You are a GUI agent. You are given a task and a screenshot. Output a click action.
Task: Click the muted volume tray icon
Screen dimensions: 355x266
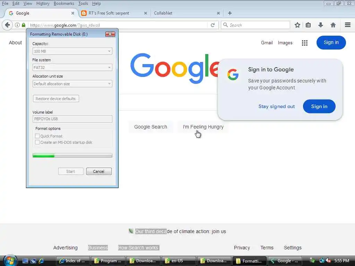click(328, 260)
